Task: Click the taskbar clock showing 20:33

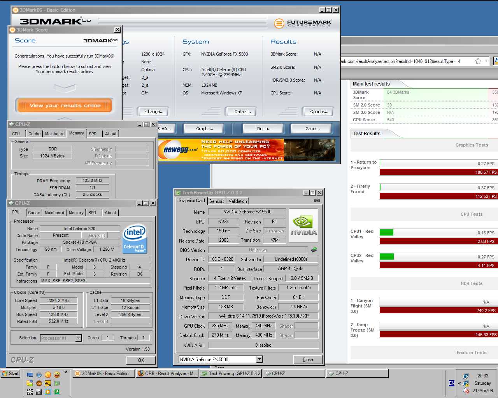Action: pyautogui.click(x=483, y=376)
